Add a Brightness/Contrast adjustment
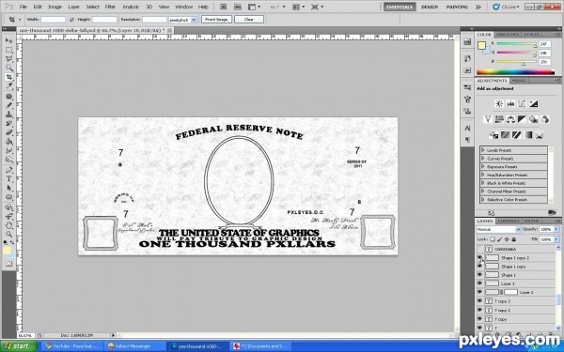The height and width of the screenshot is (352, 564). pyautogui.click(x=499, y=104)
